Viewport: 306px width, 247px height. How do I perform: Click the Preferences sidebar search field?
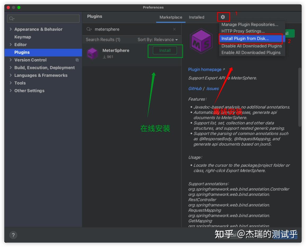43,19
